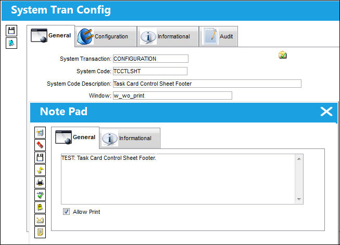The width and height of the screenshot is (340, 245).
Task: Close the Note Pad window
Action: (x=326, y=112)
